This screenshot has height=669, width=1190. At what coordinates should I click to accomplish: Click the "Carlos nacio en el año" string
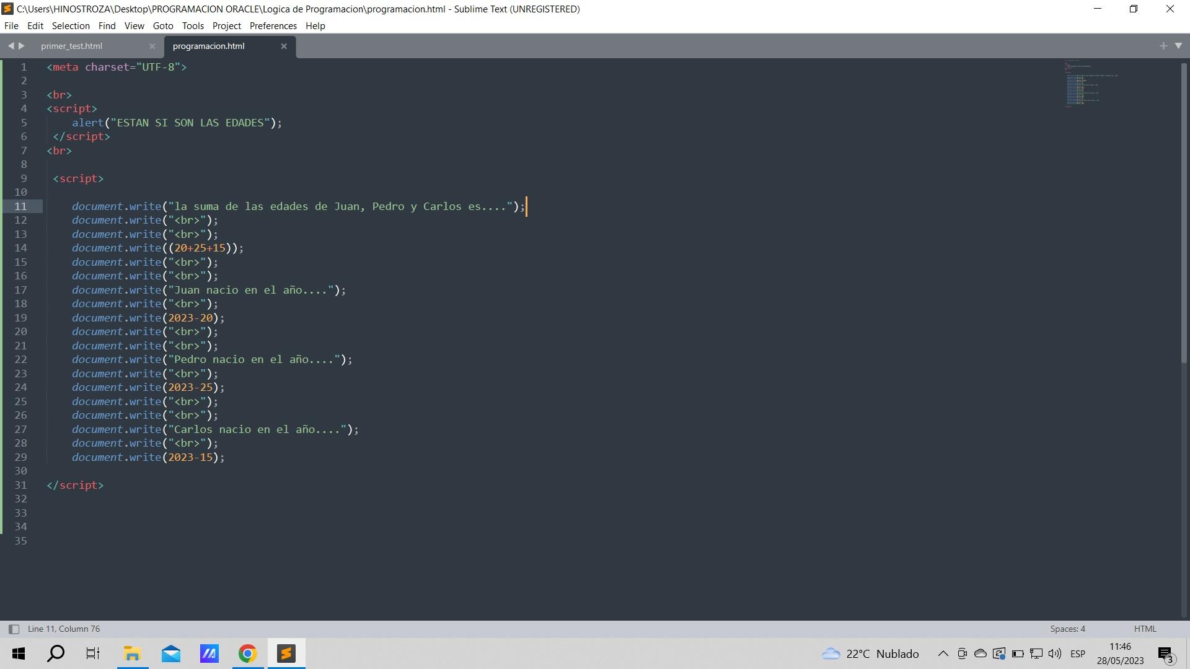(257, 429)
